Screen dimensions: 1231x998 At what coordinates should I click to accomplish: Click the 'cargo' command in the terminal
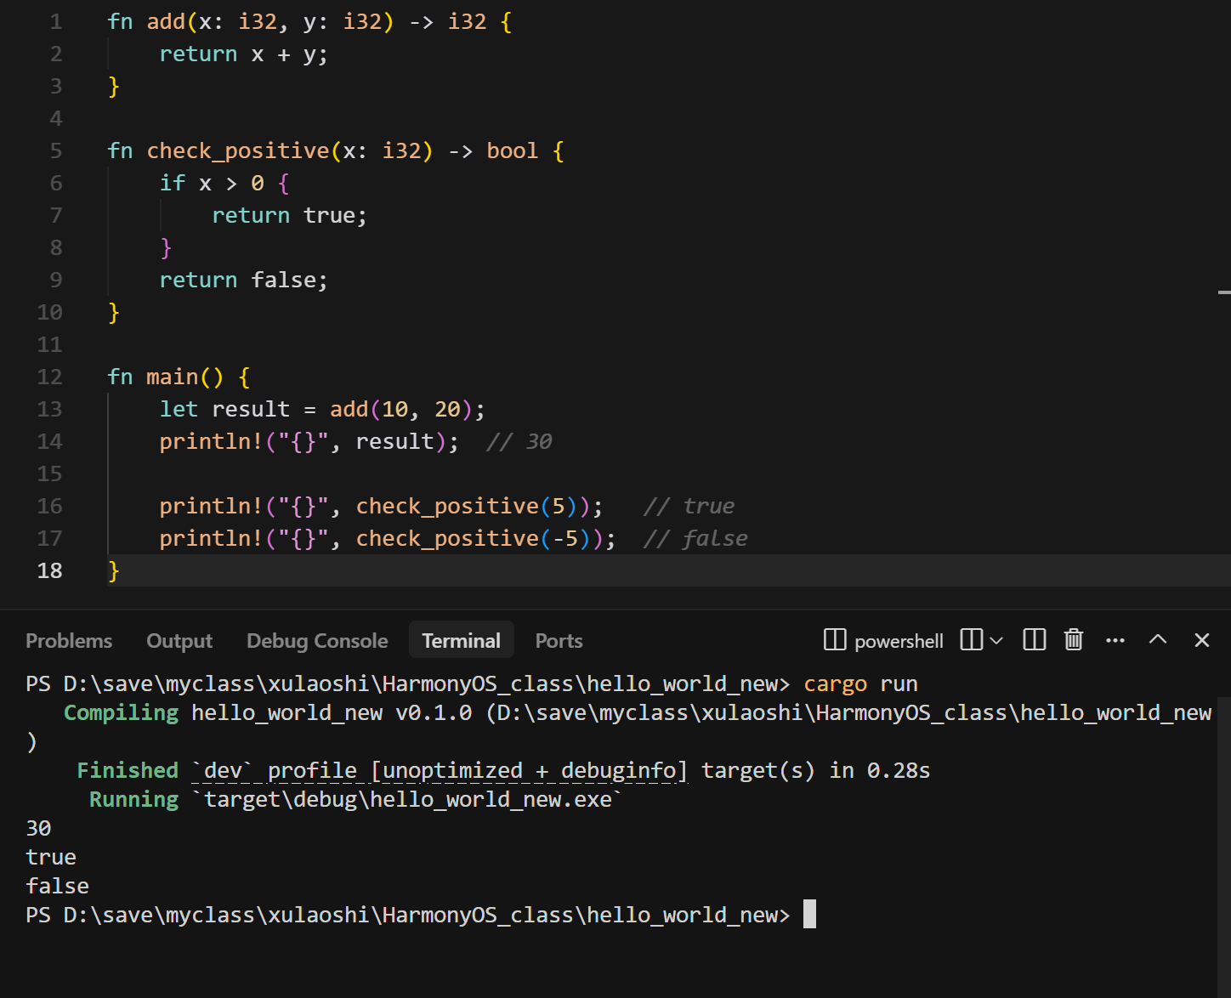[836, 684]
